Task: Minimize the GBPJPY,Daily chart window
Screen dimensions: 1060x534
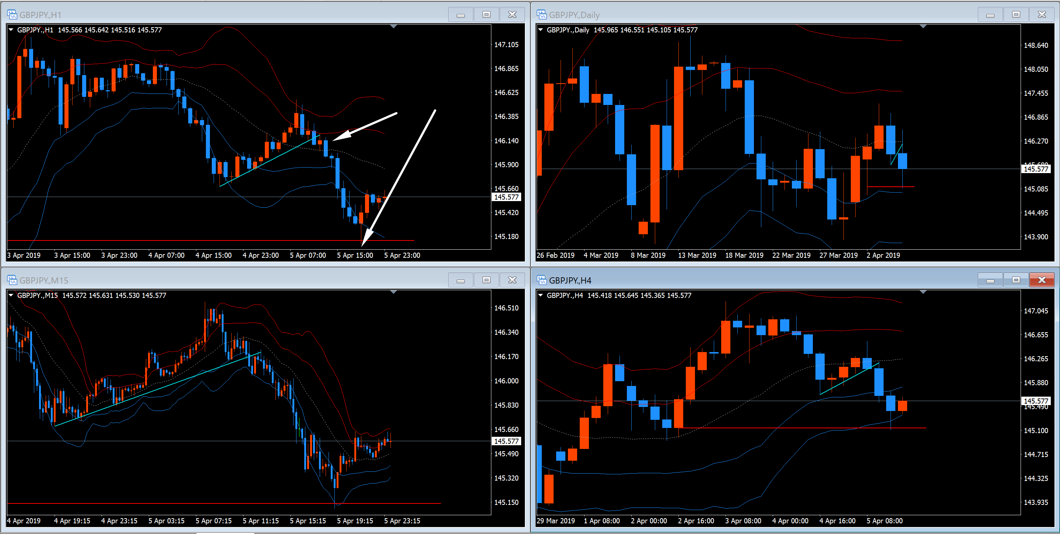Action: [x=990, y=15]
